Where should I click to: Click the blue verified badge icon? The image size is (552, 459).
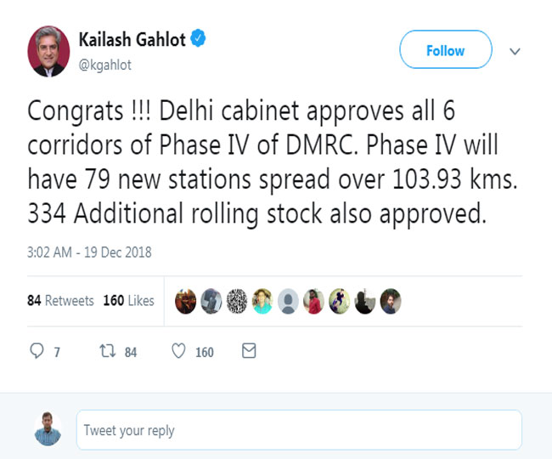[198, 38]
